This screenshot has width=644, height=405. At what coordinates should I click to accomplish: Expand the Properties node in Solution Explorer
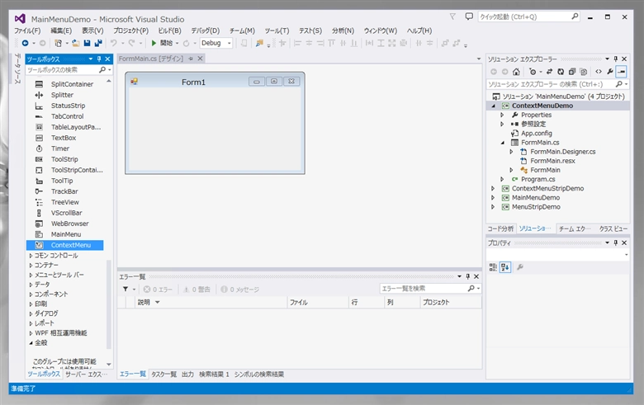[502, 115]
